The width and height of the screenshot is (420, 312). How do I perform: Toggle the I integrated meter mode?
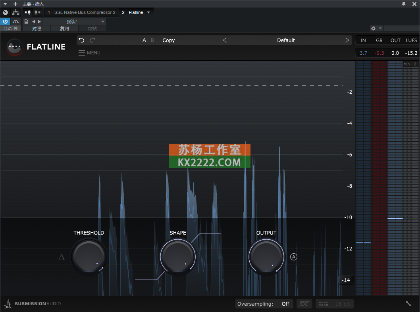click(x=415, y=64)
